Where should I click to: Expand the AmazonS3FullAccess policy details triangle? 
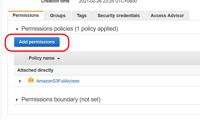point(20,81)
